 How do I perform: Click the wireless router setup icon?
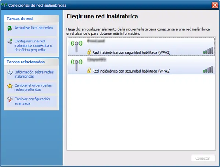coord(10,41)
